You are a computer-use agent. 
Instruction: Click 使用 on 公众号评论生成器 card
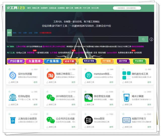pyautogui.click(x=73, y=127)
